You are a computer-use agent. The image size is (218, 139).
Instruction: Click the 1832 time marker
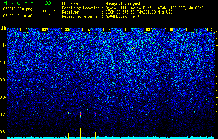coord(44,30)
